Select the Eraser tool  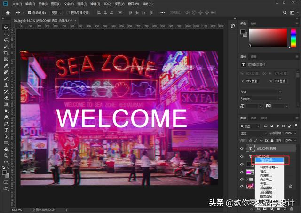(x=6, y=98)
